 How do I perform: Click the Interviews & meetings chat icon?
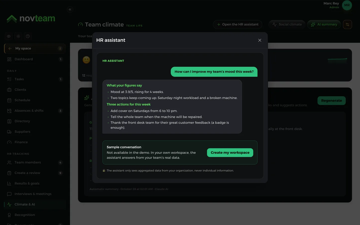(x=9, y=194)
